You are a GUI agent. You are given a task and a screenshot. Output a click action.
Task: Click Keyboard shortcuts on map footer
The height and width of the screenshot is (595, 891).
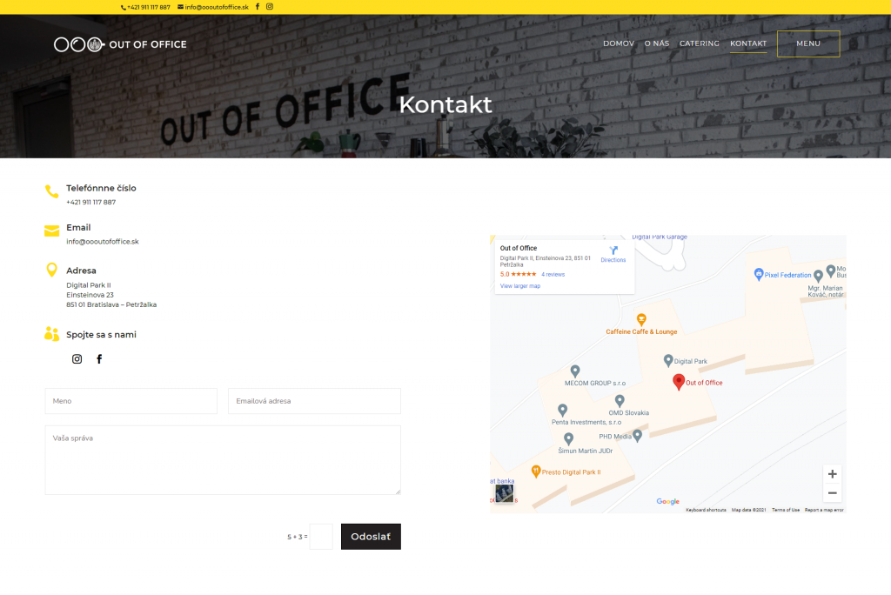click(706, 510)
